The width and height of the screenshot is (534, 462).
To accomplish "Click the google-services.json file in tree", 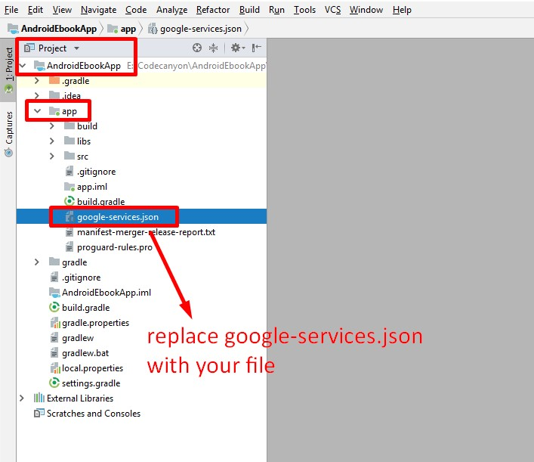I will [117, 217].
